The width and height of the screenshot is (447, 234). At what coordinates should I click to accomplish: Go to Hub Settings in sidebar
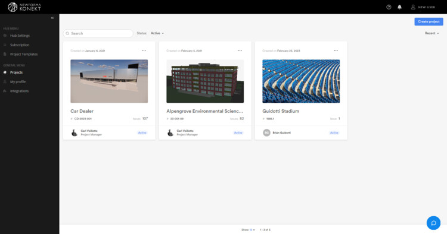[20, 36]
